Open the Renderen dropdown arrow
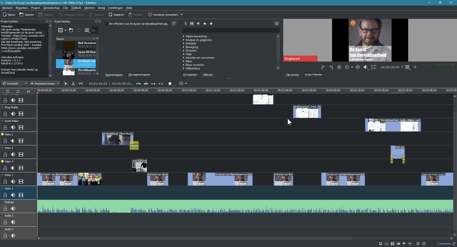This screenshot has height=247, width=457. coord(181,14)
